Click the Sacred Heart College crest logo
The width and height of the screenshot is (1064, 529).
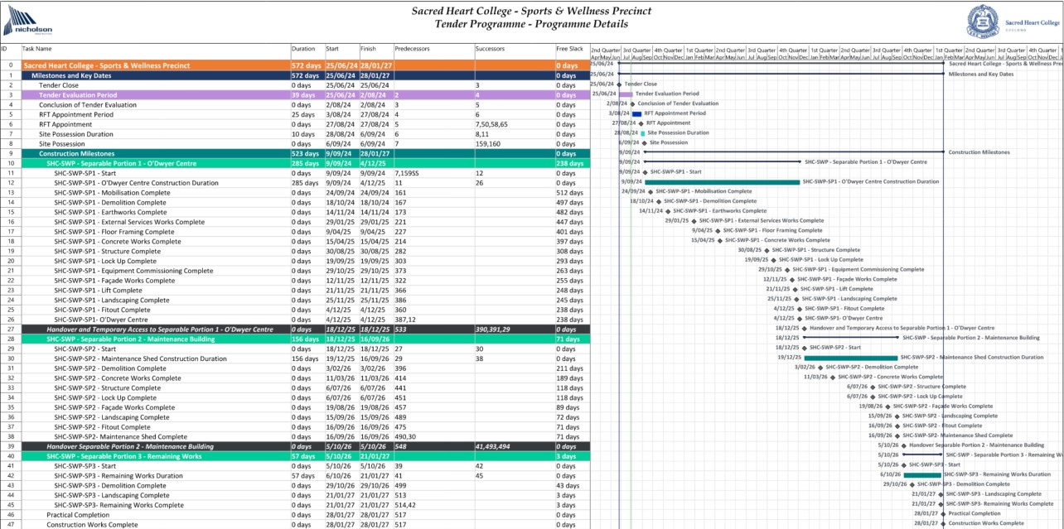tap(982, 22)
